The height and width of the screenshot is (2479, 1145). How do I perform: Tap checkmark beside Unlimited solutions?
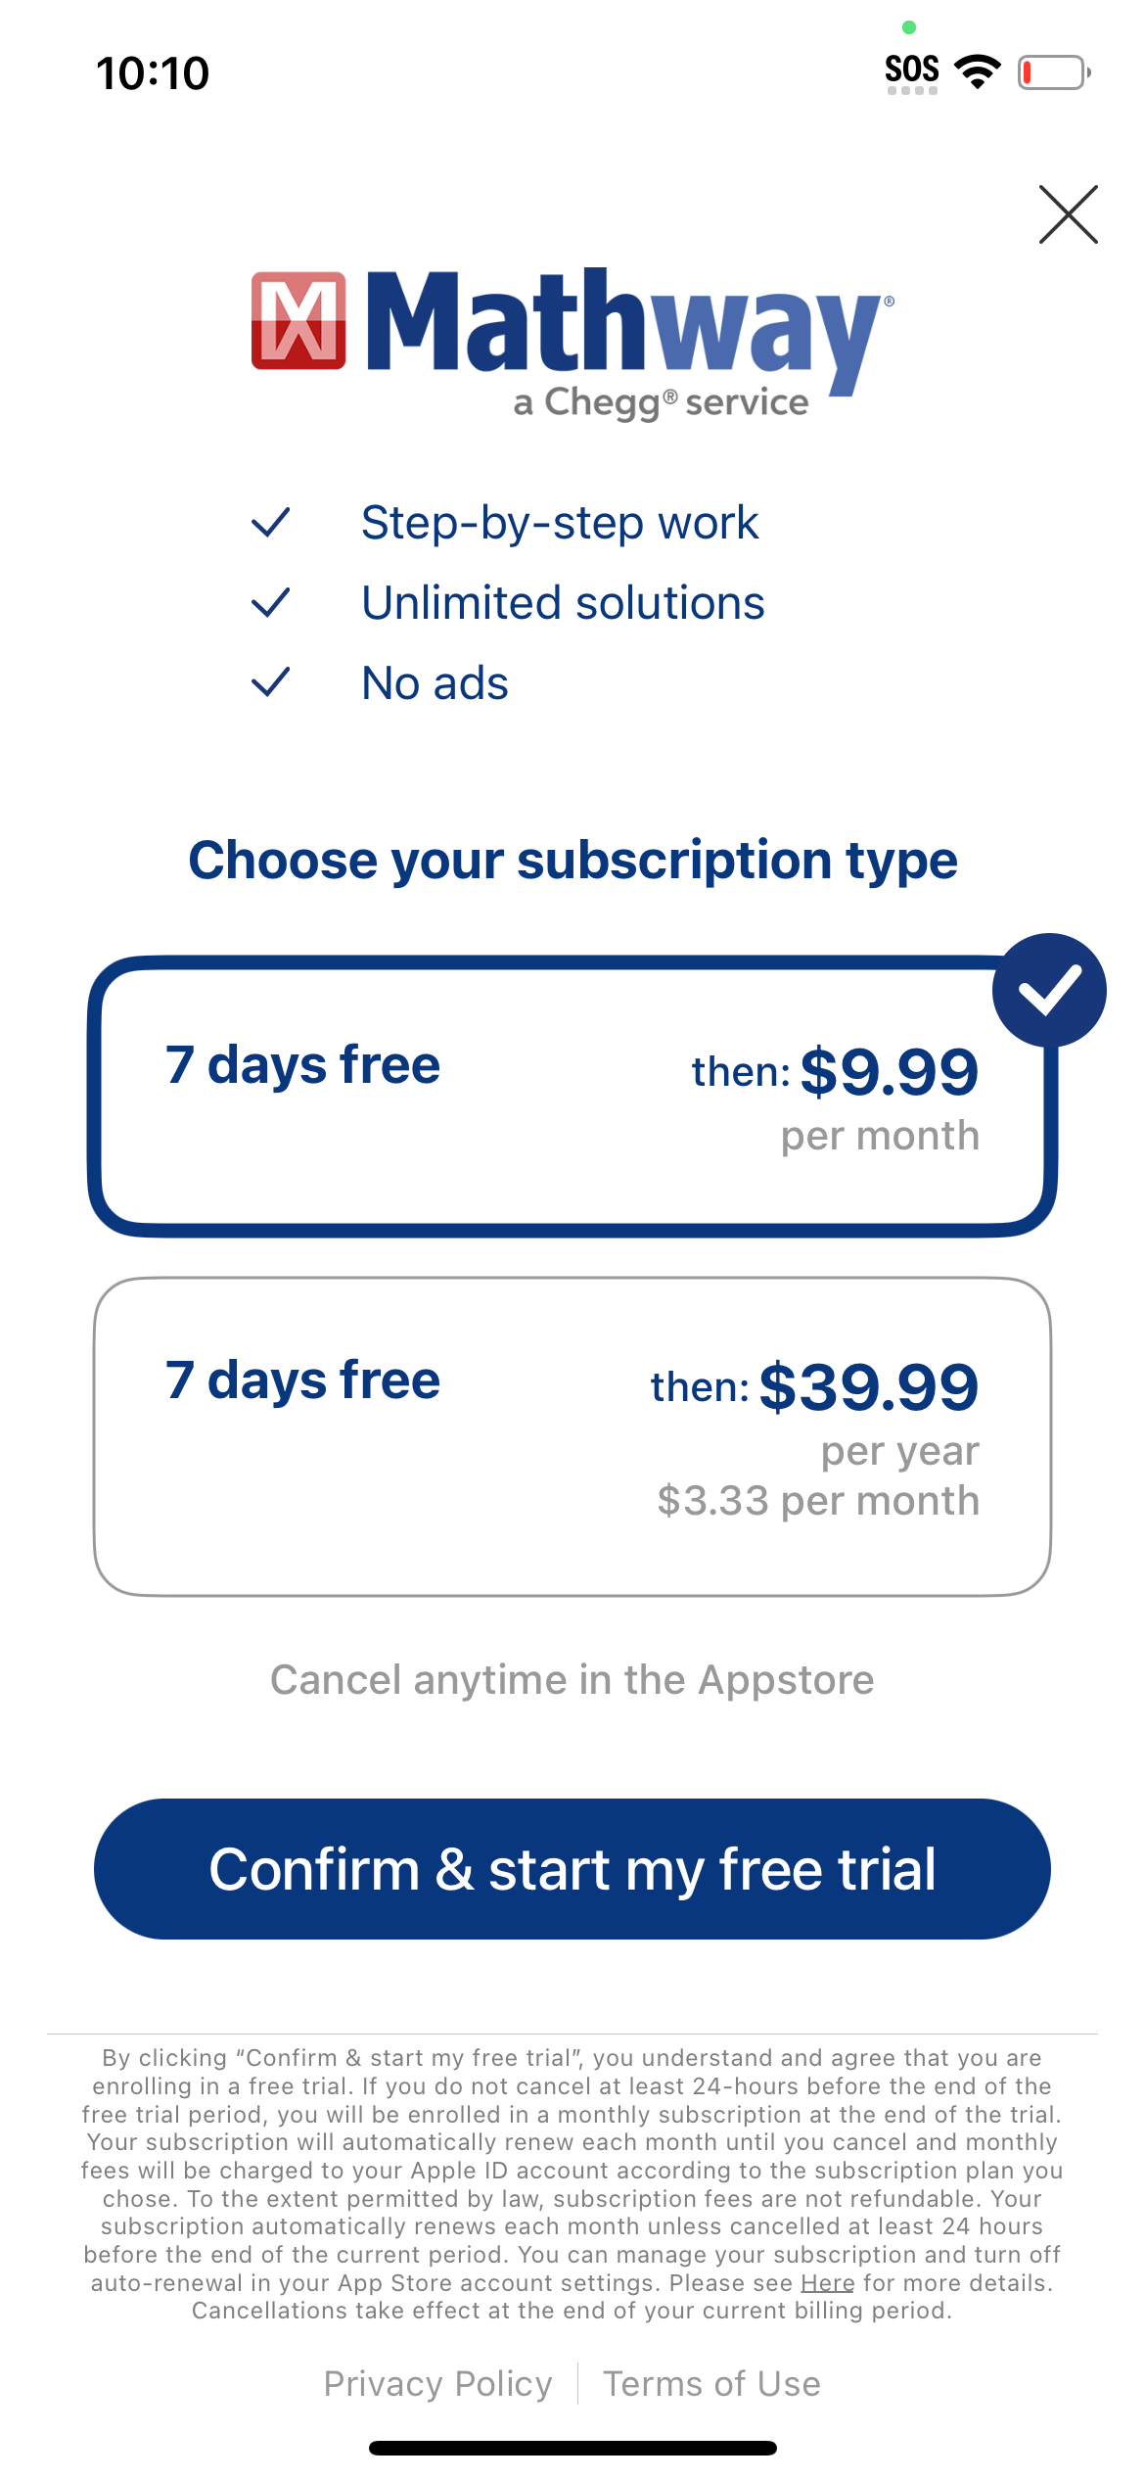point(270,603)
